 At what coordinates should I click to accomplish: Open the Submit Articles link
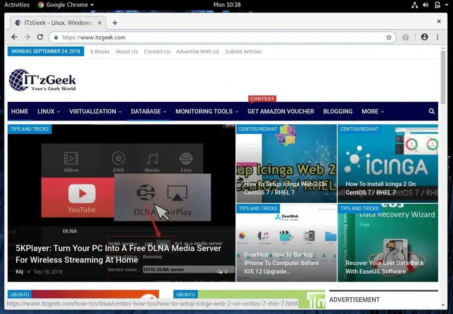pyautogui.click(x=243, y=51)
